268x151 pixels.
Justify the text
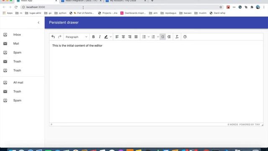coord(136,37)
